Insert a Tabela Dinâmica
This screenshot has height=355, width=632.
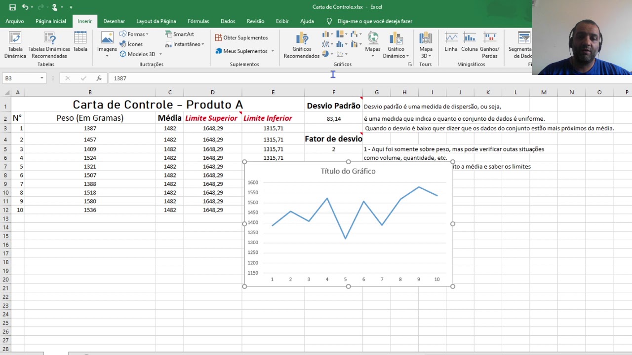tap(15, 45)
